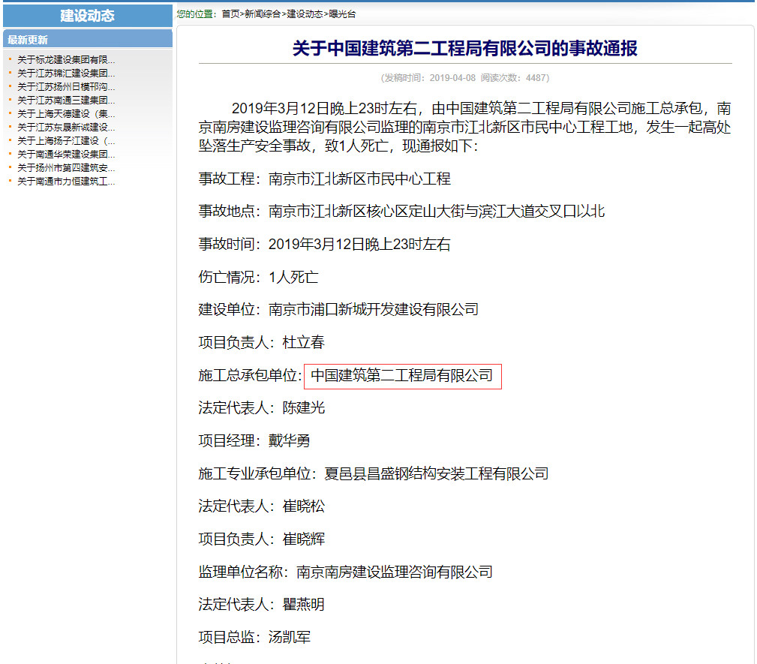This screenshot has width=757, height=664.
Task: Open sidebar link 关于标龙建设集团有限...
Action: (x=66, y=60)
